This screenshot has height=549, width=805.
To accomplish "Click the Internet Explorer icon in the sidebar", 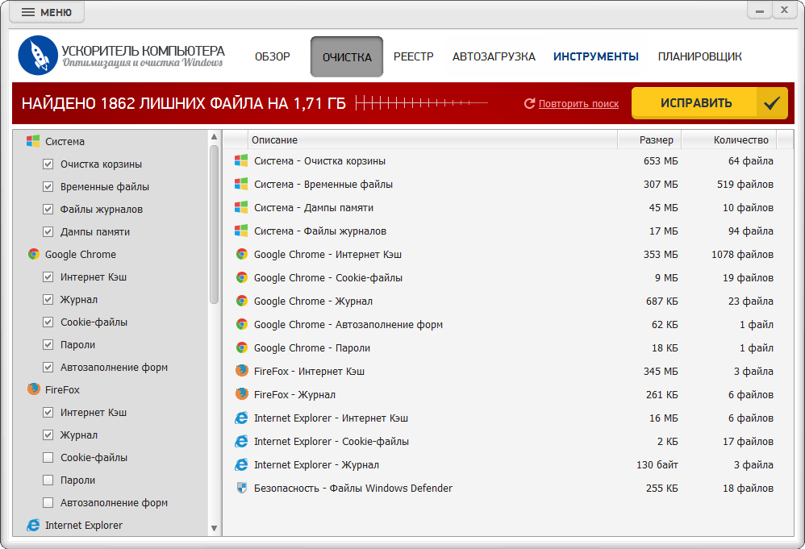I will 33,525.
